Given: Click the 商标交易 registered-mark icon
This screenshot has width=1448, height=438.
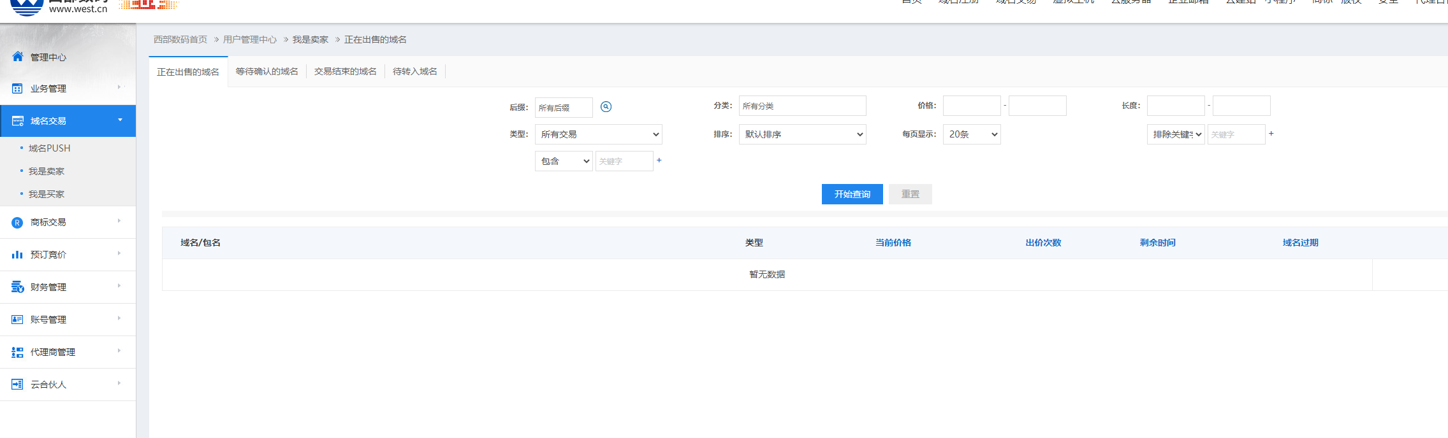Looking at the screenshot, I should (17, 223).
